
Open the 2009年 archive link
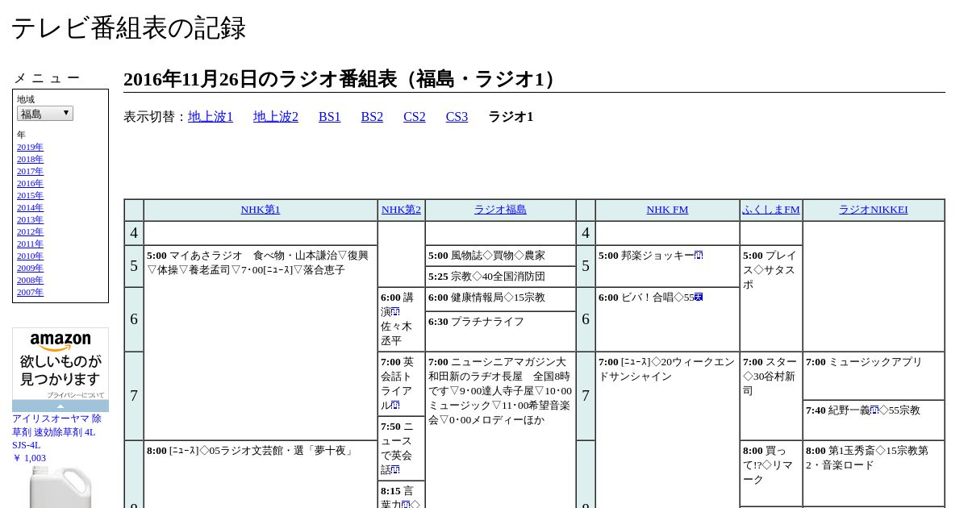[x=30, y=268]
